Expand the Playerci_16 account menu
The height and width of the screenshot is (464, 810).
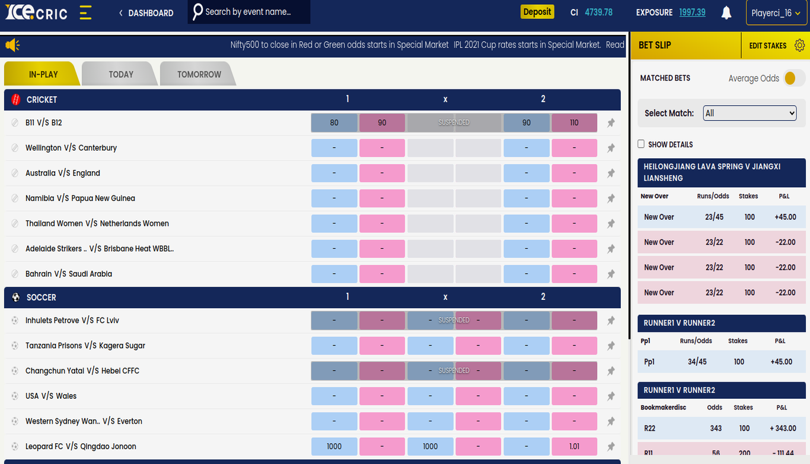pos(776,13)
